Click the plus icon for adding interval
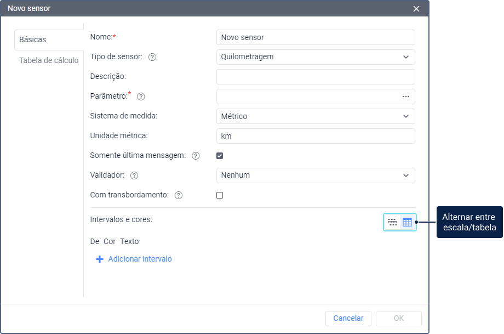 pos(100,259)
